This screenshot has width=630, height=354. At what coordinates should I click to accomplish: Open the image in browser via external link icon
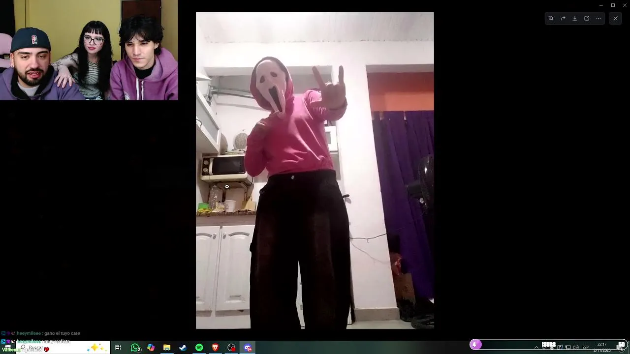tap(587, 18)
